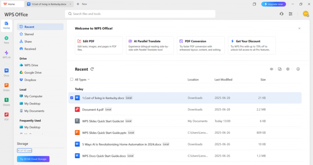Open the Home sidebar icon
313x165 pixels.
6,25
